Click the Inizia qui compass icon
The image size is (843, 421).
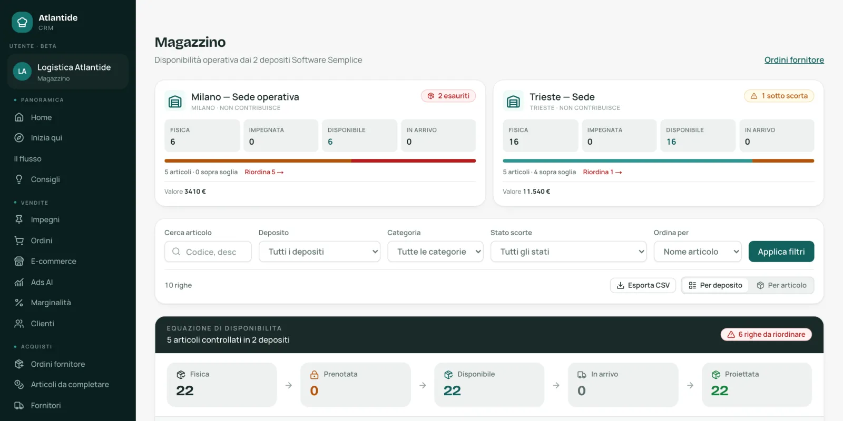point(19,138)
